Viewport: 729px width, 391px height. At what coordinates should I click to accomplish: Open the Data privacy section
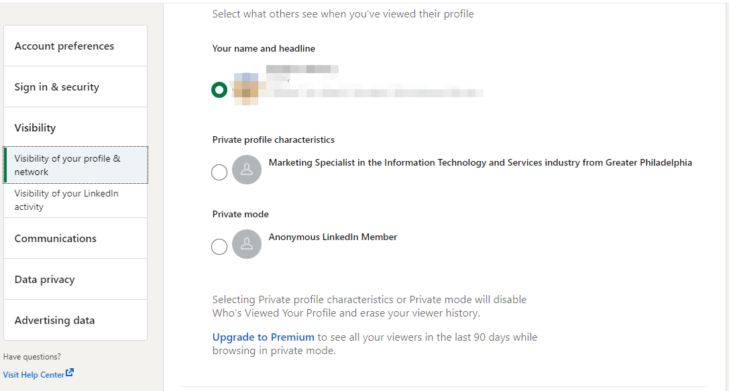click(45, 280)
